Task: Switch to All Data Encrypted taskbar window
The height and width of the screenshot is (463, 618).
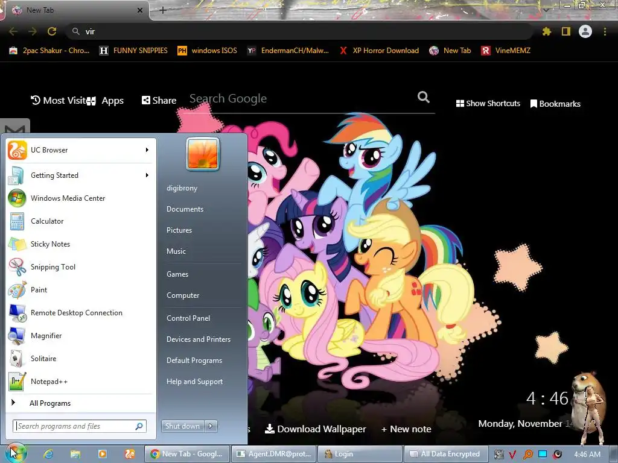Action: [446, 454]
